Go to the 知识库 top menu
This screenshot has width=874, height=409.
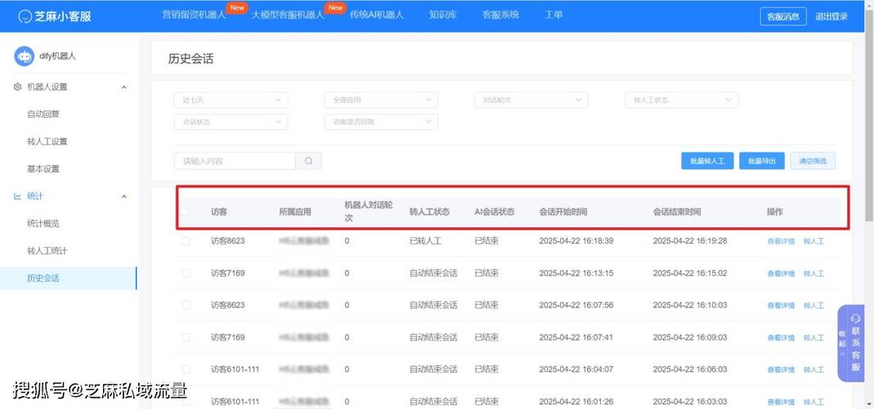[x=443, y=15]
